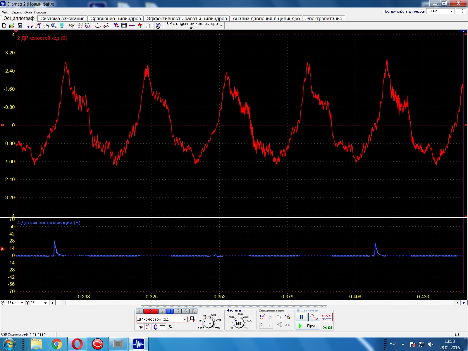The height and width of the screenshot is (351, 468).
Task: Click the cyan fit-to-width waveform icon
Action: point(62,26)
